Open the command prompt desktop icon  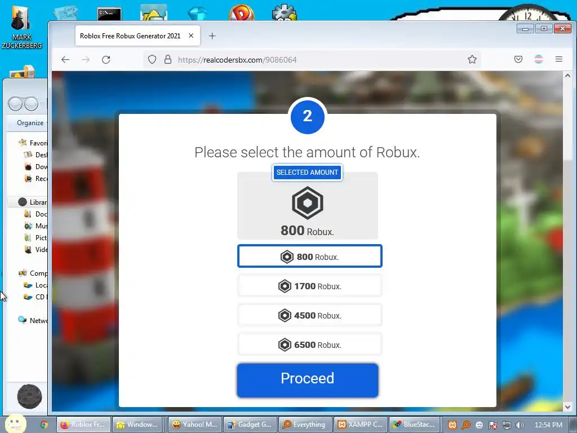click(x=109, y=14)
